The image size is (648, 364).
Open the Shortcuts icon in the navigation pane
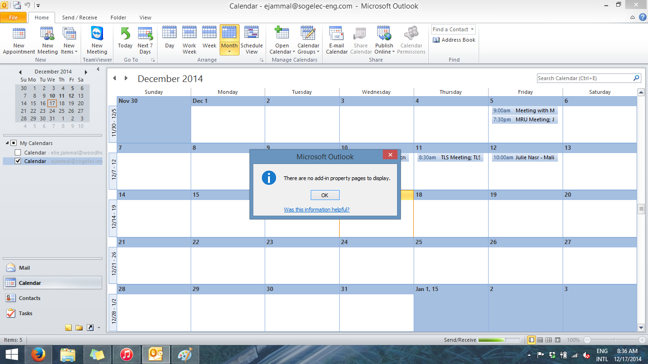pos(90,328)
